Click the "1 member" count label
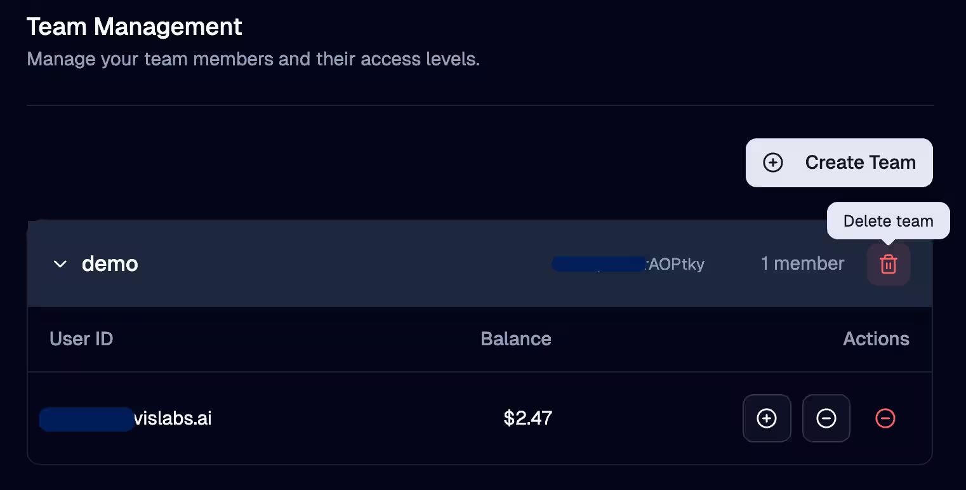 (802, 264)
